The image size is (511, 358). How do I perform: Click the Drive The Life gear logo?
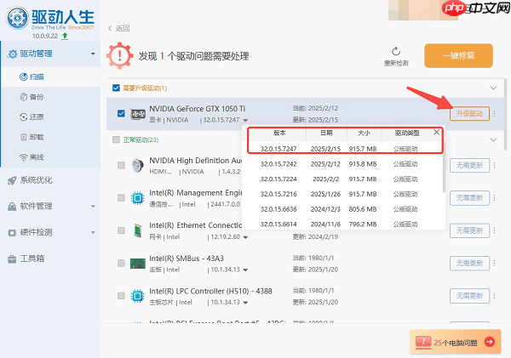18,18
